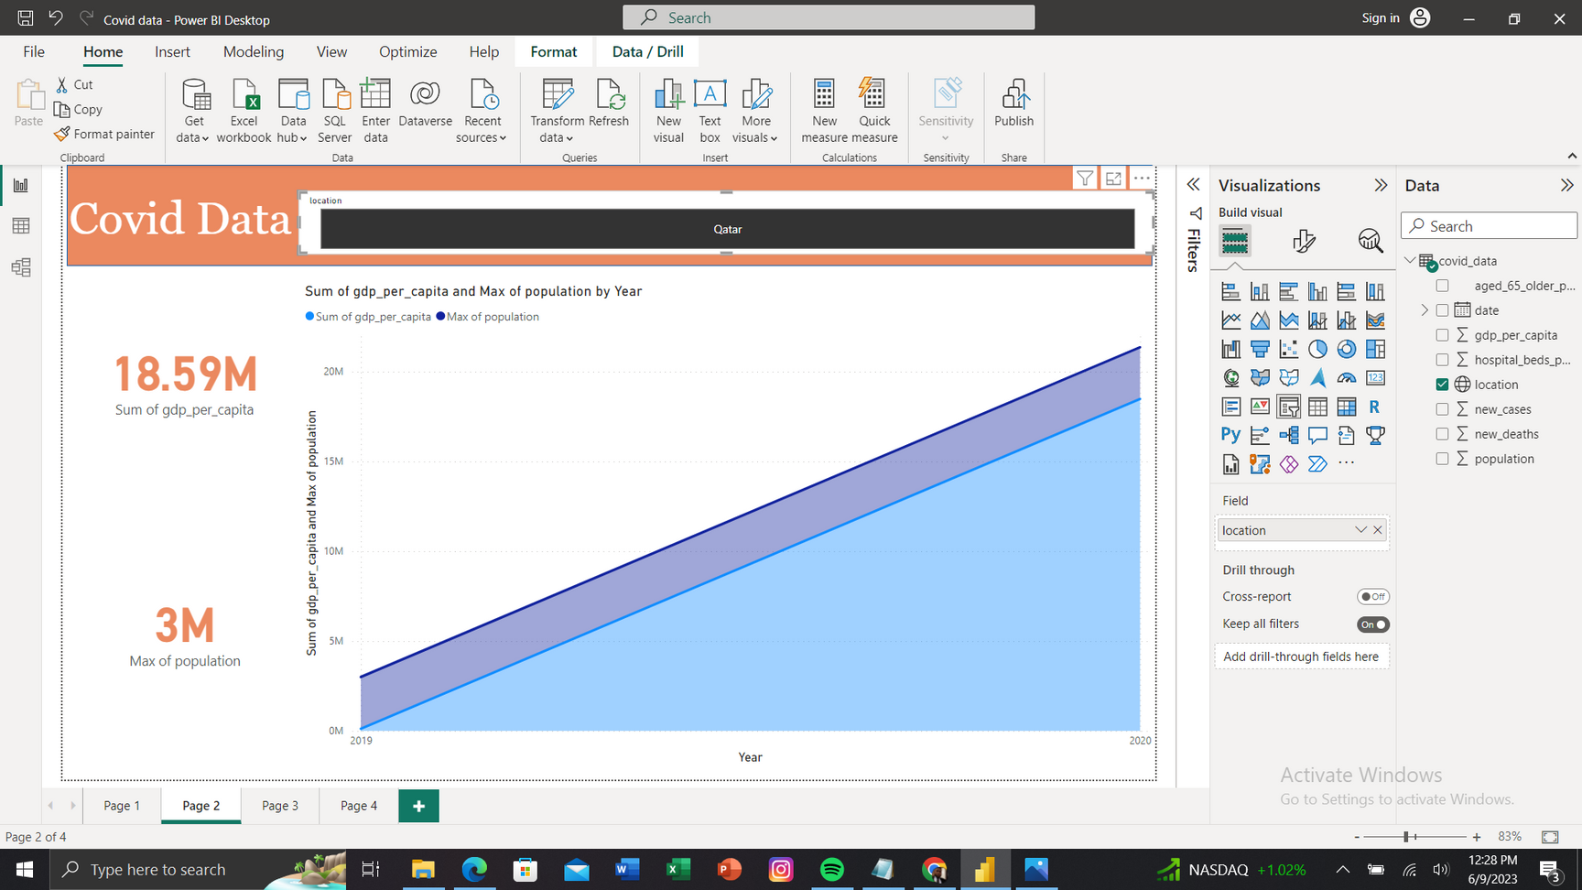
Task: Check the new_cases field checkbox
Action: [1442, 409]
